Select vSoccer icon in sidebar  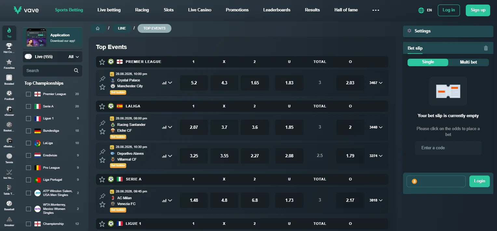point(9,109)
